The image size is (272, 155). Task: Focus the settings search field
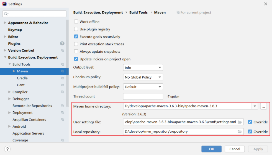click(x=34, y=14)
